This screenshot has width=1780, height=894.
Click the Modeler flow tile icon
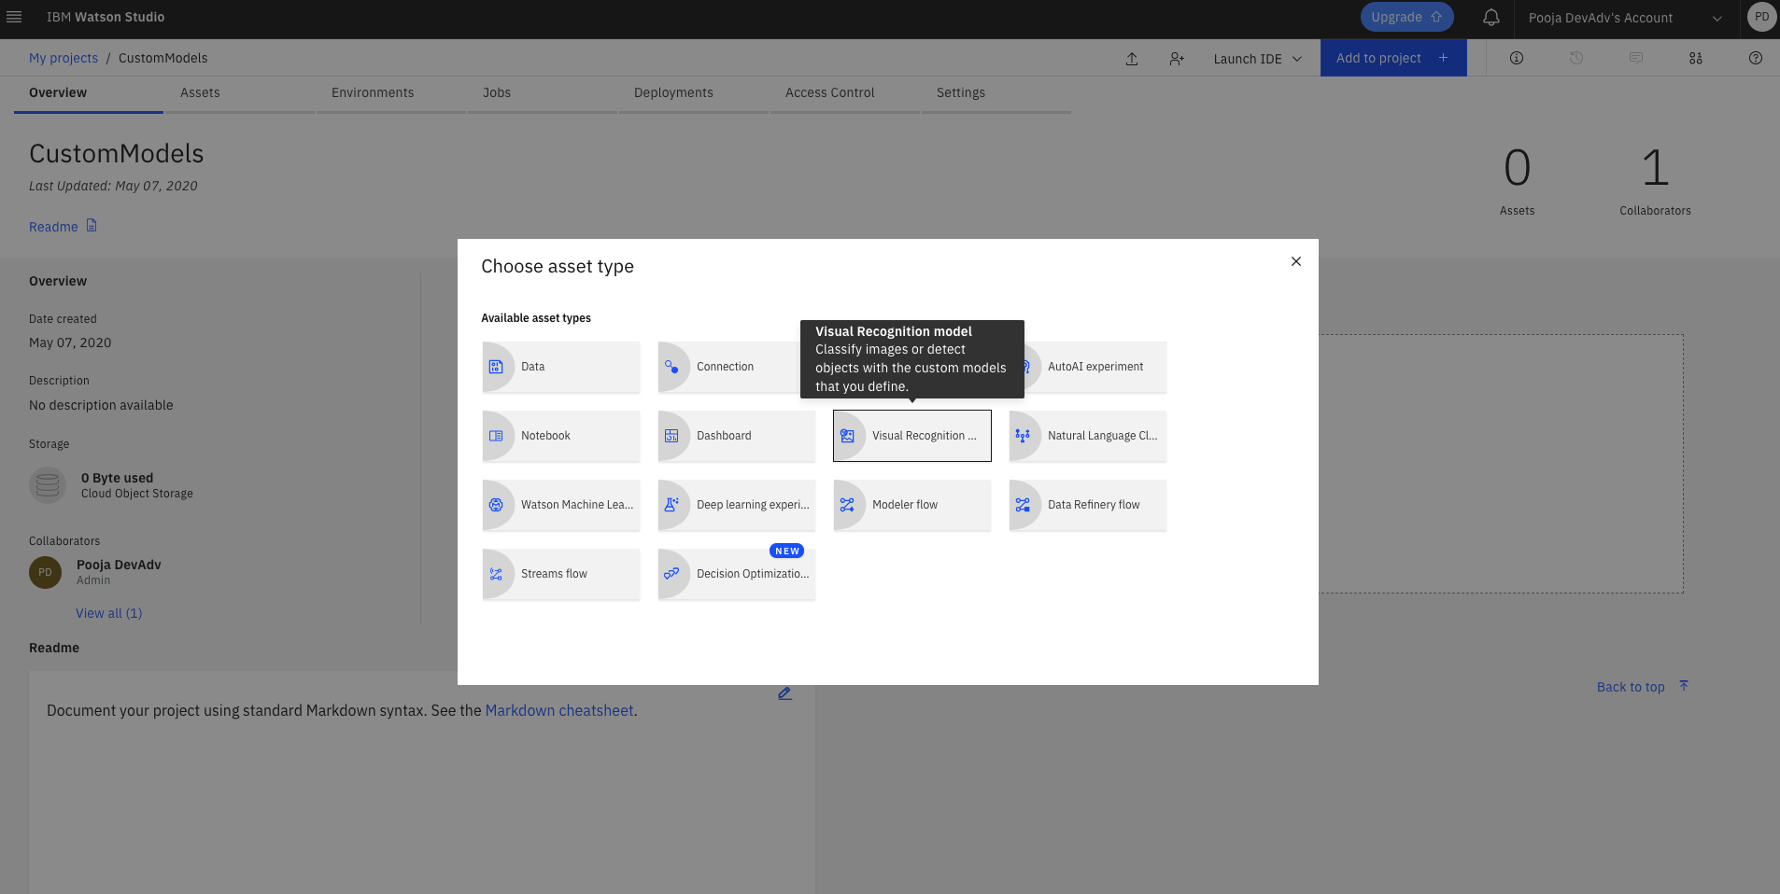click(x=847, y=505)
